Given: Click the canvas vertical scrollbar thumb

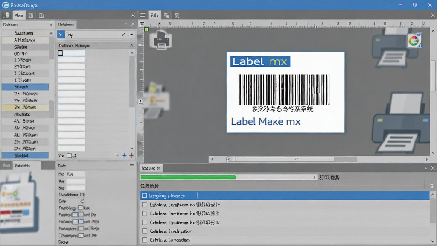Looking at the screenshot, I should click(x=433, y=76).
